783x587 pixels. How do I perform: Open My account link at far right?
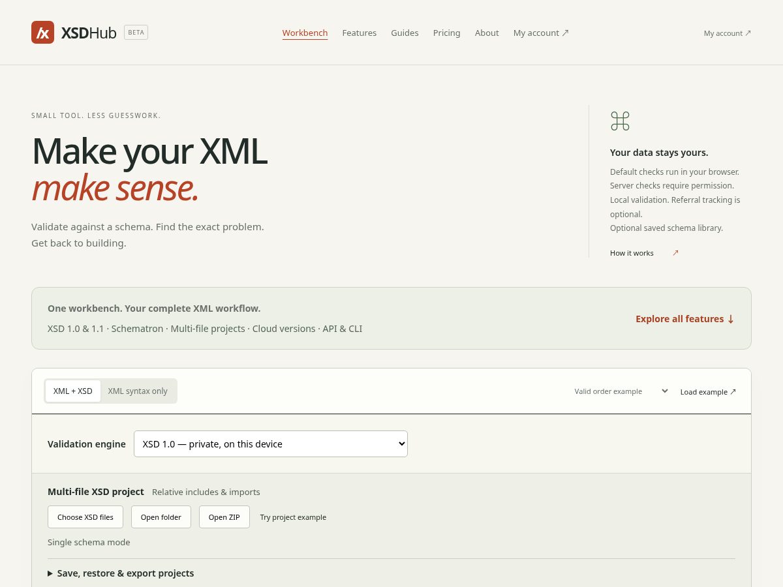728,33
